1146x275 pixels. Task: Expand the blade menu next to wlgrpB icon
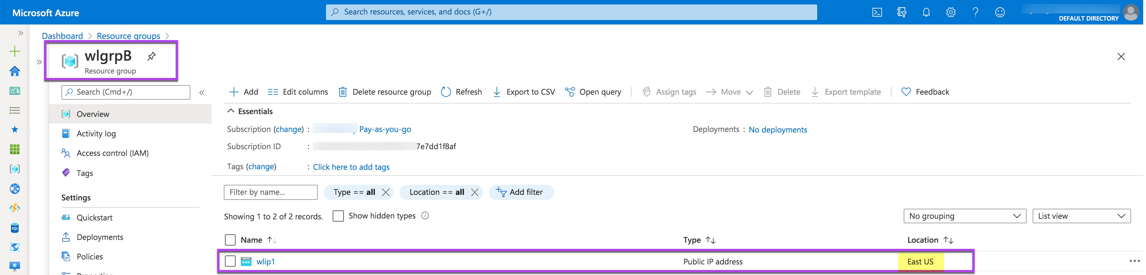pos(39,62)
